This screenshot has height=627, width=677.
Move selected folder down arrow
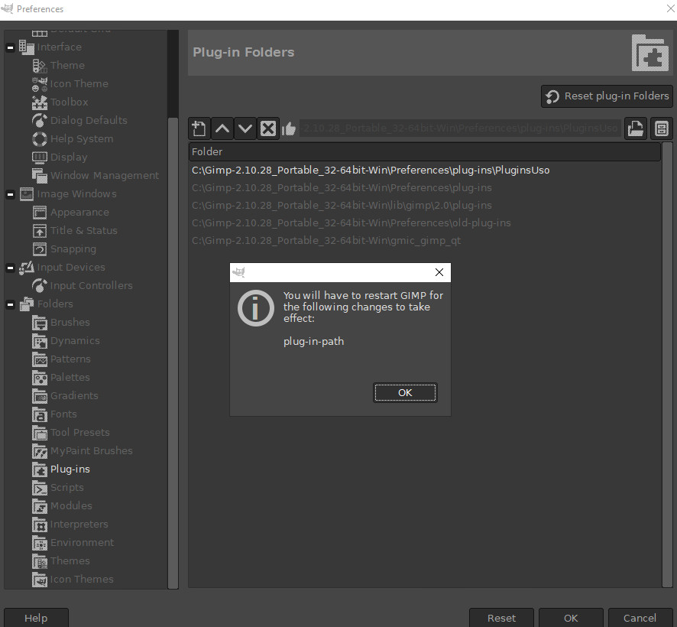click(245, 128)
